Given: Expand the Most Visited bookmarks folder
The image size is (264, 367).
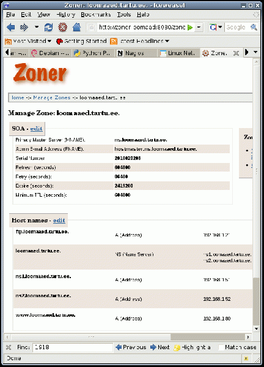Looking at the screenshot, I should [28, 41].
